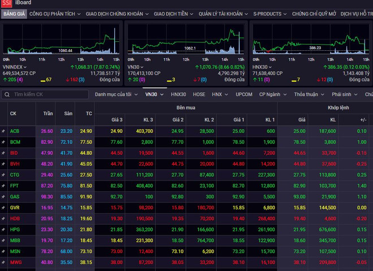Switch to the UPCOM list tab

point(244,94)
